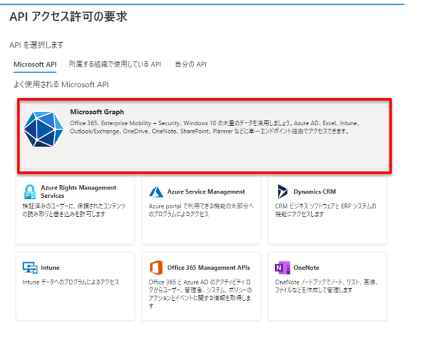This screenshot has height=340, width=441.
Task: Choose the Azure Service Management title
Action: point(206,191)
